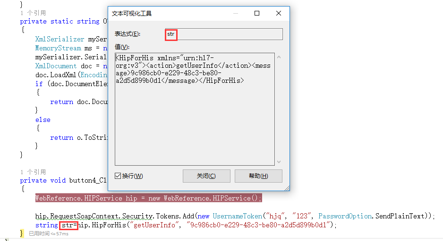Click the else keyword in code

click(43, 120)
